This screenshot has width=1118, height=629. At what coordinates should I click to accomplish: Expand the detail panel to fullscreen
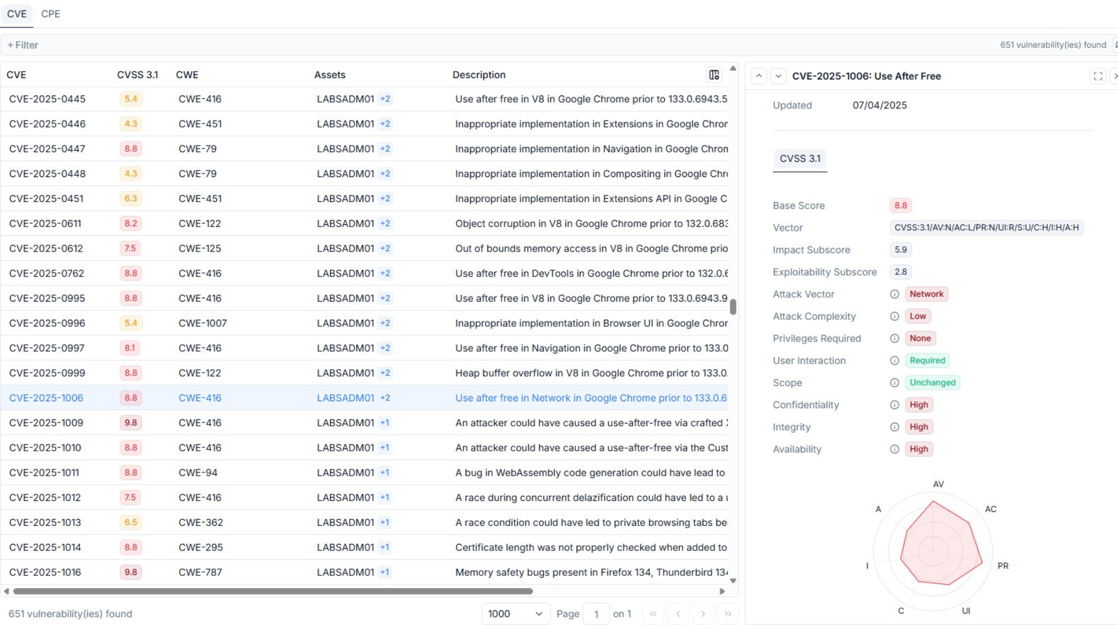click(1099, 76)
